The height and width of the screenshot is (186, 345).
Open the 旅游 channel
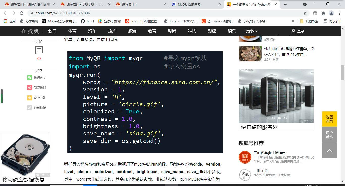click(132, 31)
